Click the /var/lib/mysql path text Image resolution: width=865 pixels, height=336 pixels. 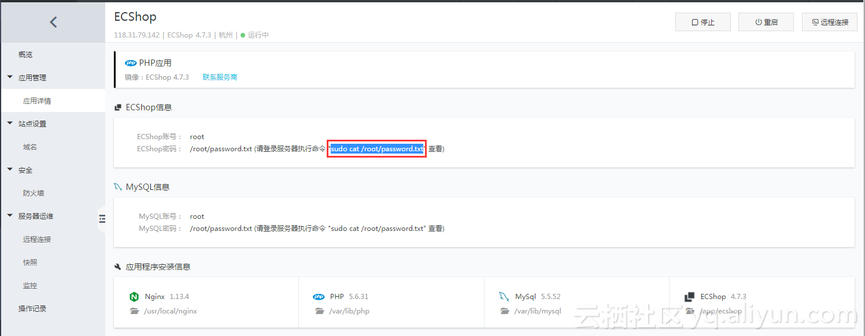538,311
